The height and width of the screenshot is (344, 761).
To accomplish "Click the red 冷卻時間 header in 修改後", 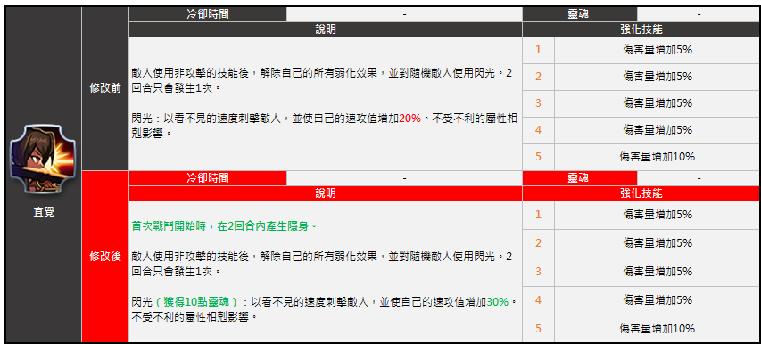I will (x=208, y=178).
